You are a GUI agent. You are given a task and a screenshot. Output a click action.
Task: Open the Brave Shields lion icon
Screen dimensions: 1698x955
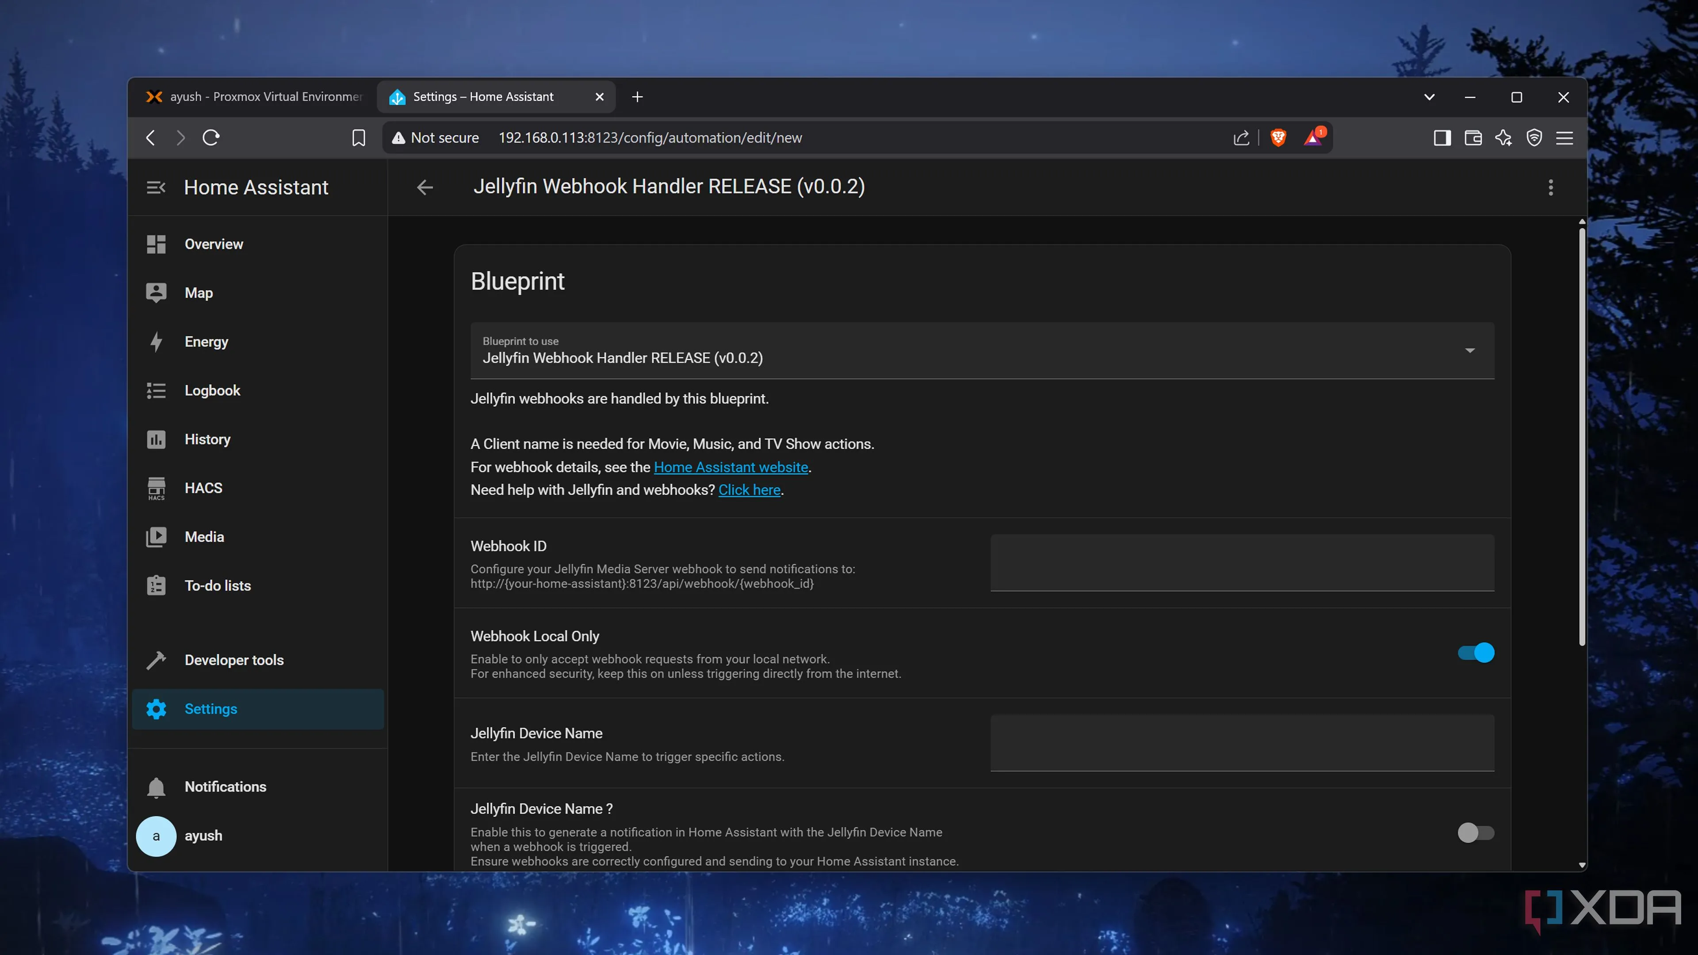(x=1278, y=138)
